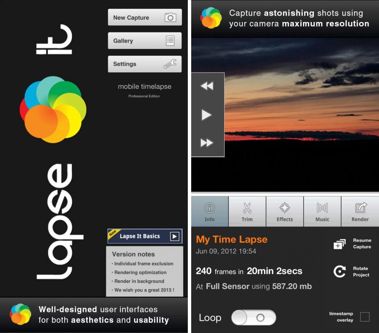This screenshot has width=379, height=333.
Task: Select the camera icon next to New Capture
Action: click(x=170, y=17)
